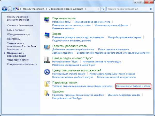Click Восстановление гаджетов рабочего стола link
Image resolution: width=155 pixels, height=116 pixels.
tap(113, 53)
